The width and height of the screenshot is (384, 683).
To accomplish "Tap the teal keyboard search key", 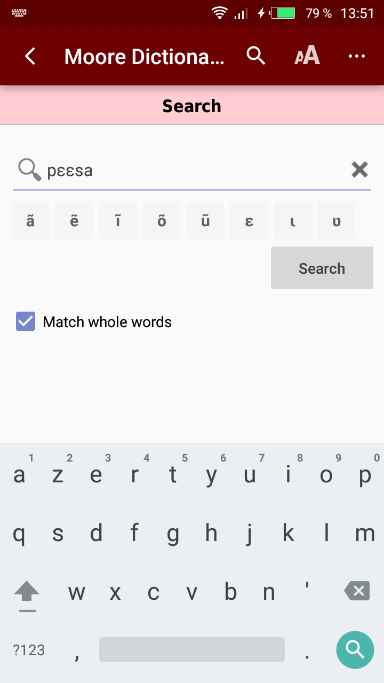I will pyautogui.click(x=355, y=649).
